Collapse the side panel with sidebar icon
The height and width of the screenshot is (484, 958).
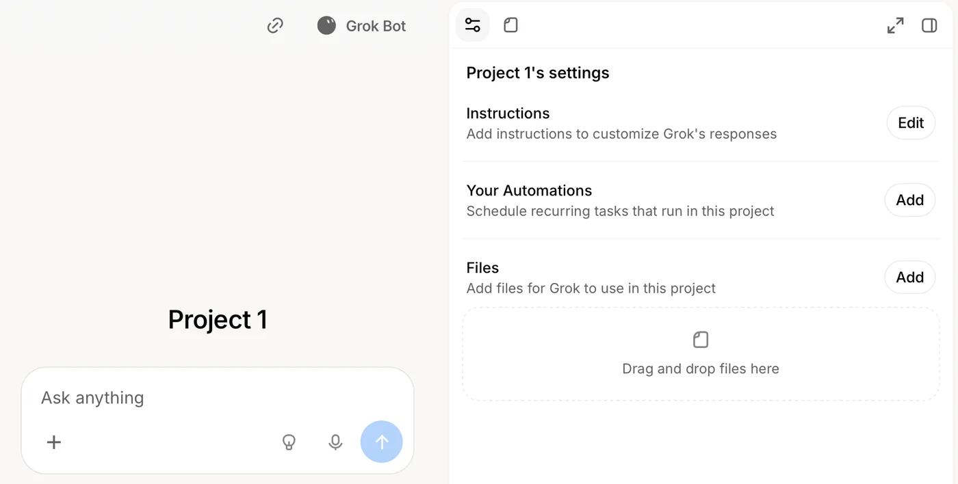929,25
